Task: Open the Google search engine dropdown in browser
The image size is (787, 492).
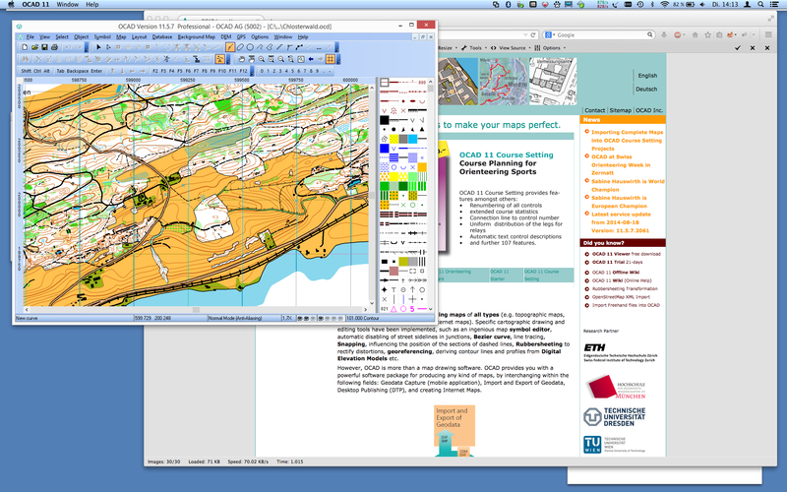Action: pyautogui.click(x=550, y=34)
